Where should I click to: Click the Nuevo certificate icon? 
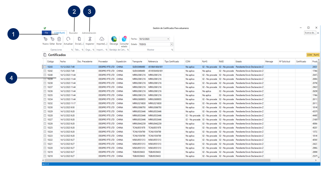pyautogui.click(x=45, y=39)
